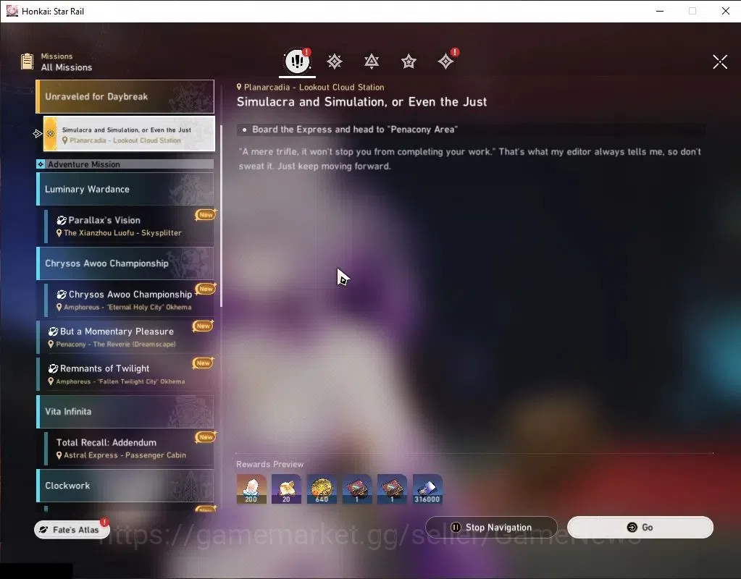This screenshot has width=741, height=579.
Task: Switch to the star mission-type filter icon
Action: point(409,62)
